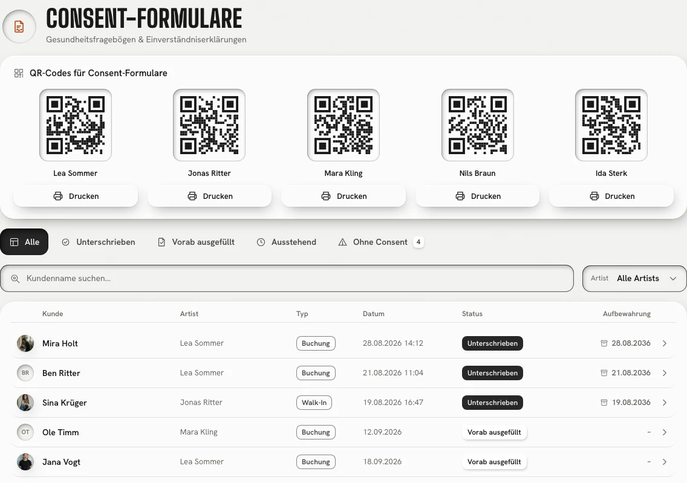The image size is (687, 483).
Task: Switch to the Vorab ausgefüllt tab
Action: [197, 242]
